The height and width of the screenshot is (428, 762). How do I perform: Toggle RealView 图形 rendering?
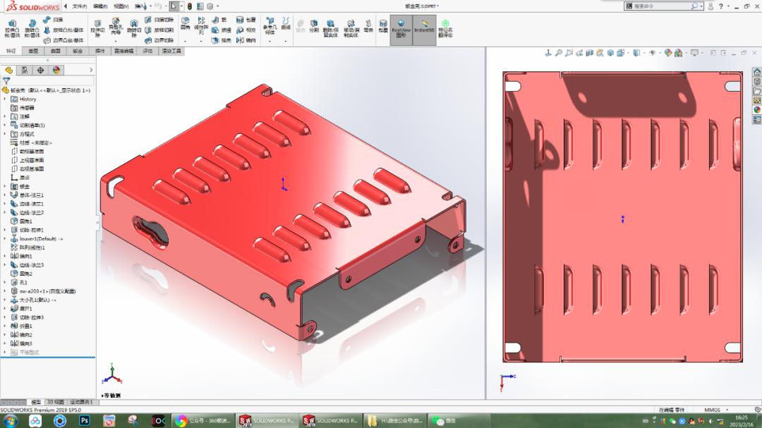pos(402,28)
